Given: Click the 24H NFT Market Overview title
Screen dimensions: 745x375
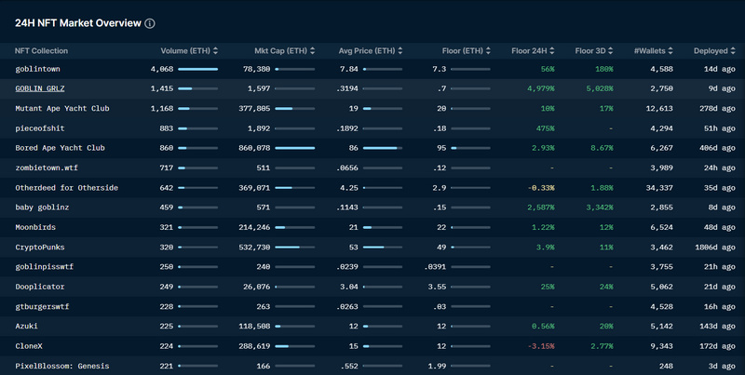Looking at the screenshot, I should pos(78,23).
